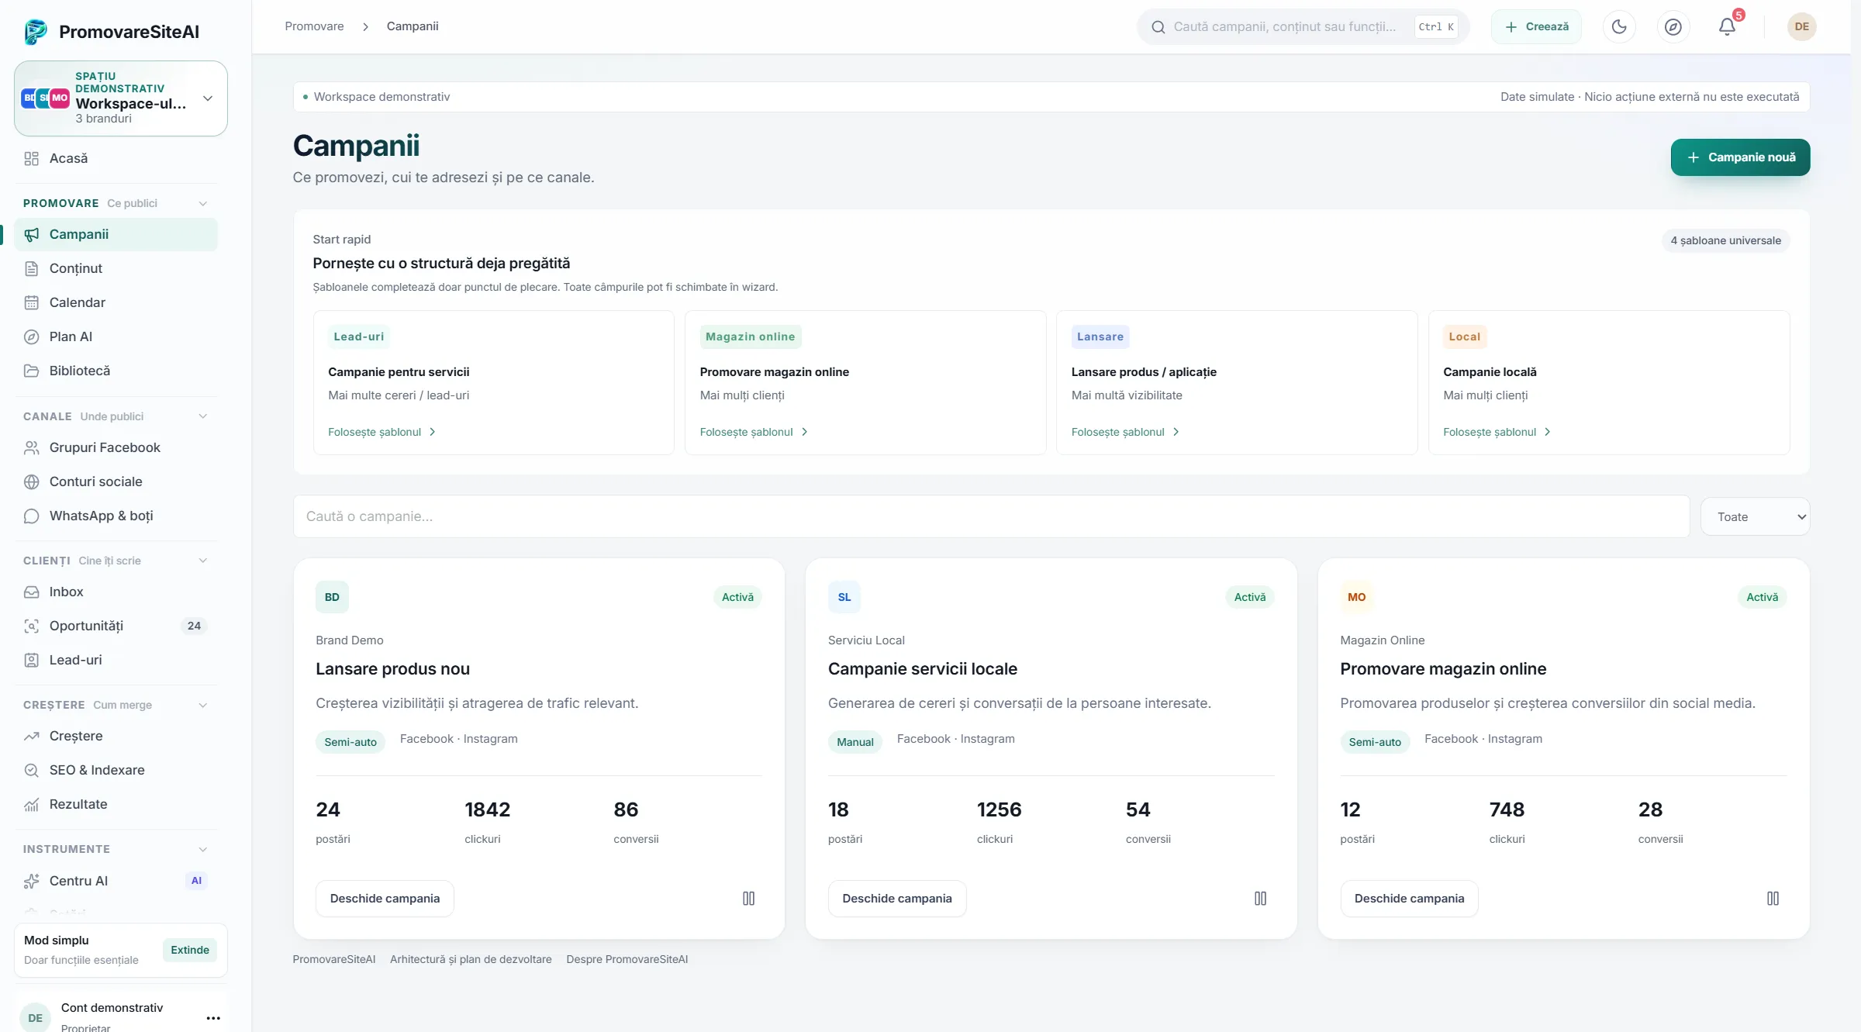Viewport: 1861px width, 1032px height.
Task: Use the Lead-uri template link
Action: pyautogui.click(x=382, y=432)
